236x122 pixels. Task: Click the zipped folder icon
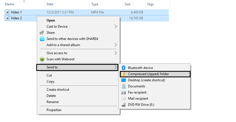[x=124, y=74]
